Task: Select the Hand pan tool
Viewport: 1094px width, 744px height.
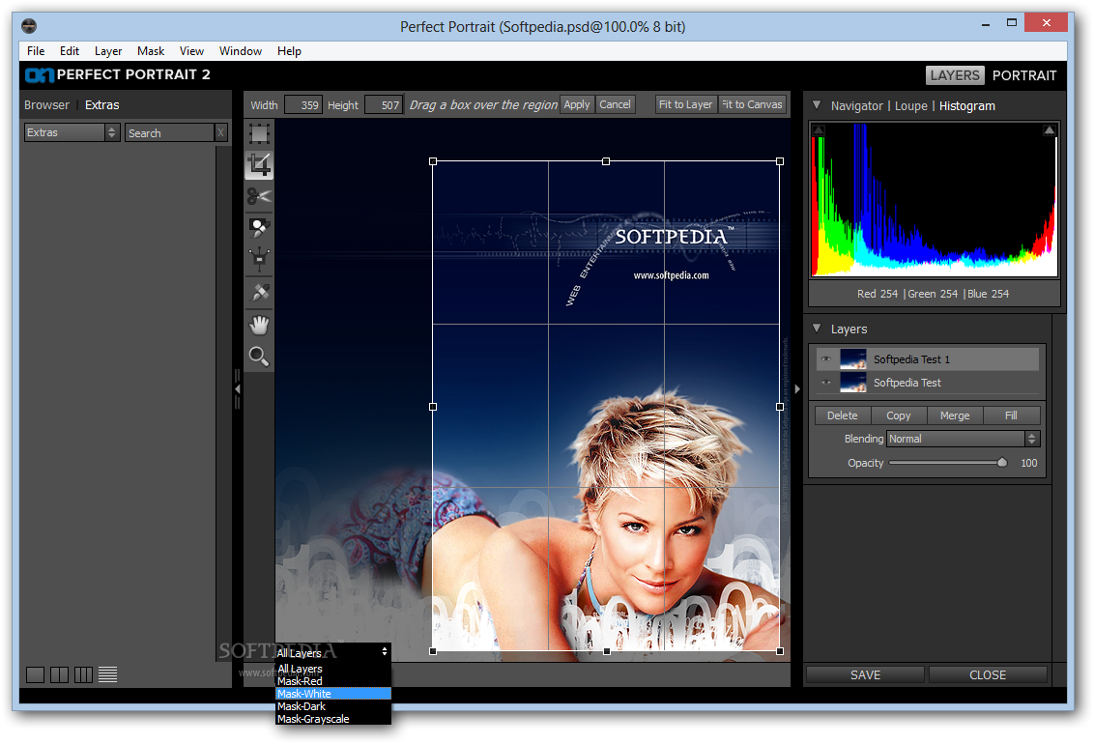Action: click(x=259, y=325)
